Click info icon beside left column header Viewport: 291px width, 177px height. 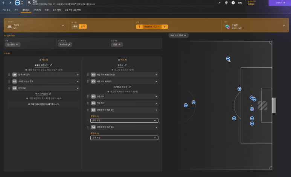click(x=40, y=60)
